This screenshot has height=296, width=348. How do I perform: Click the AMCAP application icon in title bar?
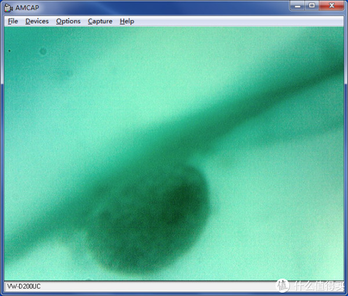point(9,8)
